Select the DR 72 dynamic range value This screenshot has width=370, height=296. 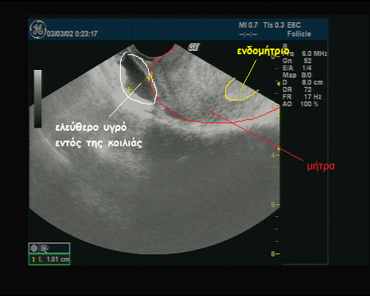(x=297, y=90)
